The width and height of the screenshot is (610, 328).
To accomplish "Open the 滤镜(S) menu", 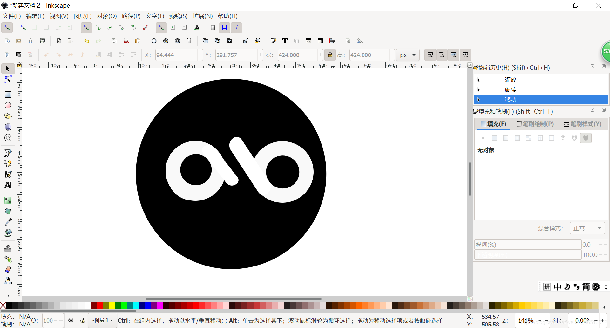I will pyautogui.click(x=178, y=16).
